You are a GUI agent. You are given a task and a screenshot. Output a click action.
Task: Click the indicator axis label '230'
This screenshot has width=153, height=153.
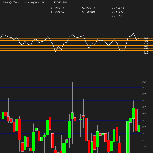pyautogui.click(x=146, y=41)
